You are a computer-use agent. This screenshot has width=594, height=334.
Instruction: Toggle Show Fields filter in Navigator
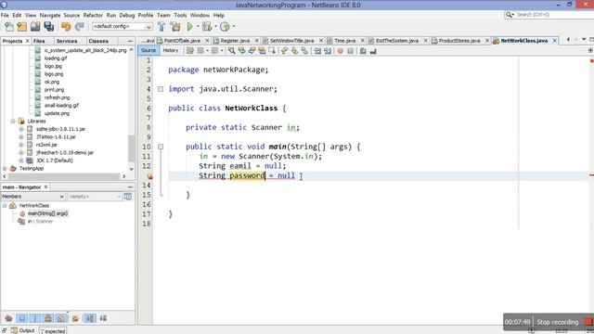(22, 318)
